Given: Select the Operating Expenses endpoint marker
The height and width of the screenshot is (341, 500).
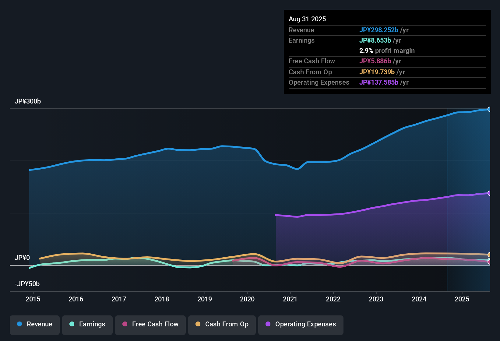Looking at the screenshot, I should pos(490,193).
